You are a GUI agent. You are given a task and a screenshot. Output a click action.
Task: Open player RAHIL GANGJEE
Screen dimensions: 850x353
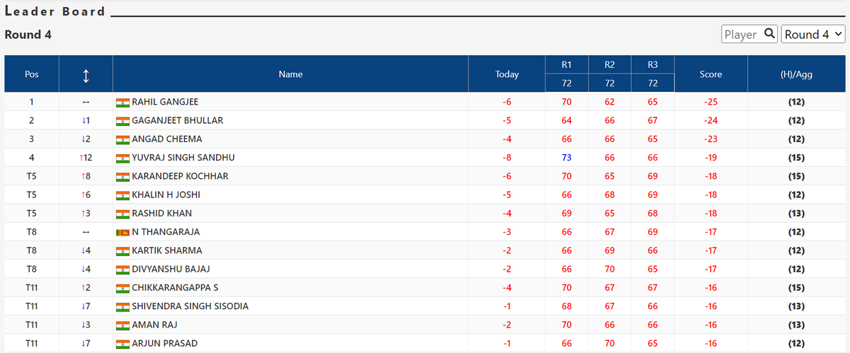[x=165, y=102]
